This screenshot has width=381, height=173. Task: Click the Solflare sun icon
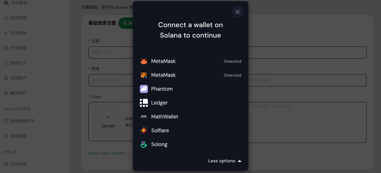click(x=144, y=131)
